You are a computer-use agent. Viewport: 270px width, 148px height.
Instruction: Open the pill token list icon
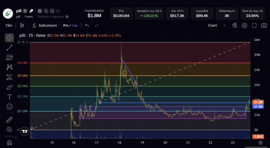(25, 11)
